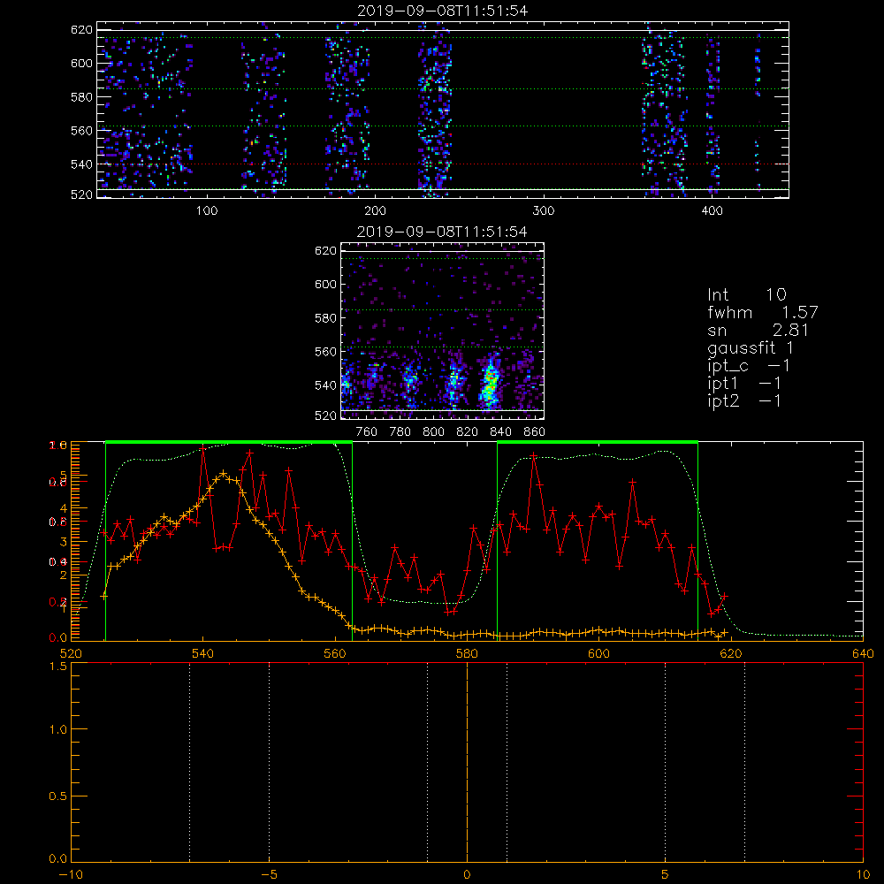Click x-axis label 860 under zoomed image

(535, 432)
